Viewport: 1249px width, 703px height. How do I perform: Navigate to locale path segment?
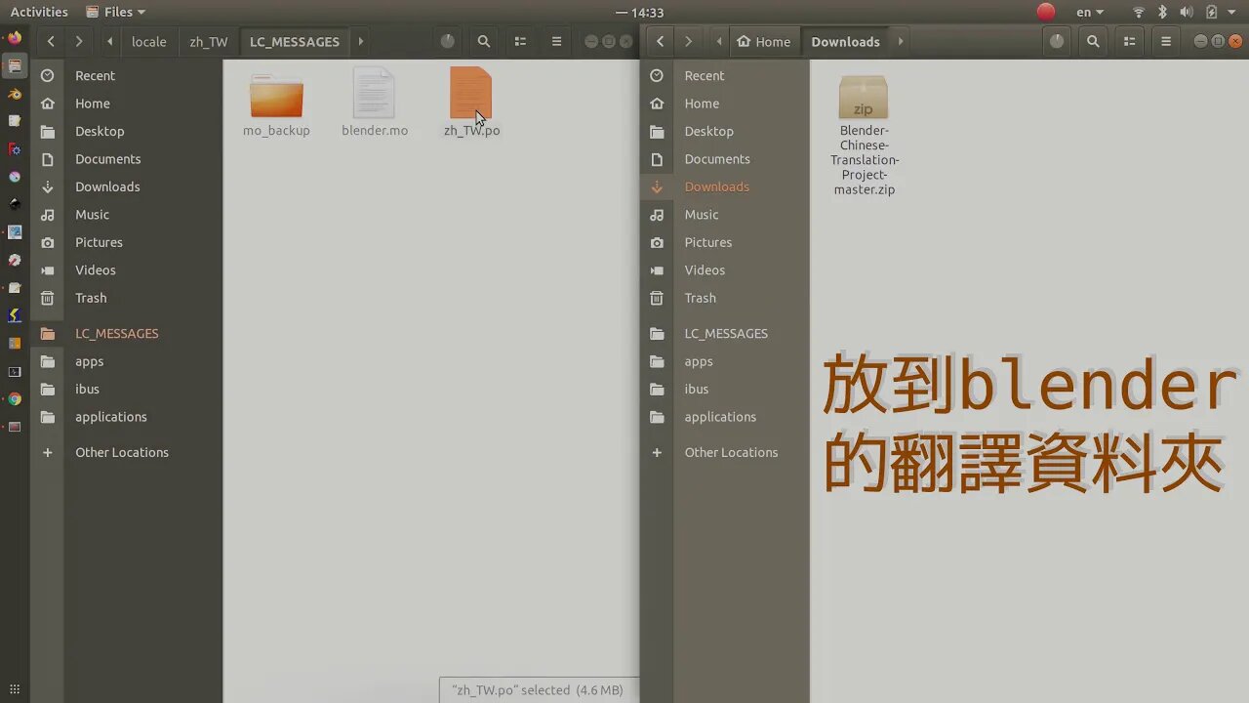[x=149, y=42]
